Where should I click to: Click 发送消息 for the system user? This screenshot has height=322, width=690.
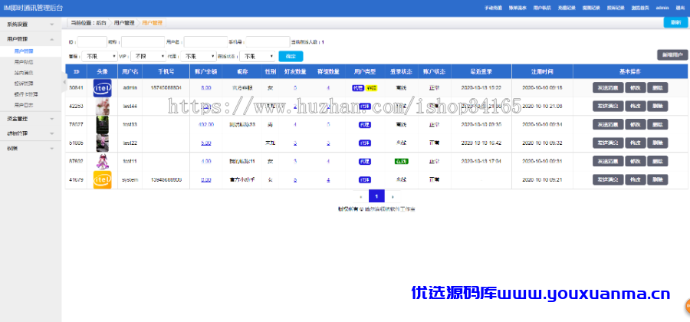tap(608, 179)
